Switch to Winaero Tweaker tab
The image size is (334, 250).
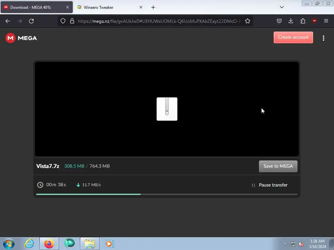click(110, 7)
